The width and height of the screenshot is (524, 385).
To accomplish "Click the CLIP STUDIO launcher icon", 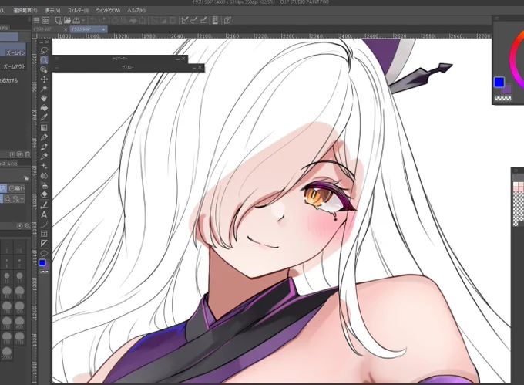I will [x=45, y=20].
